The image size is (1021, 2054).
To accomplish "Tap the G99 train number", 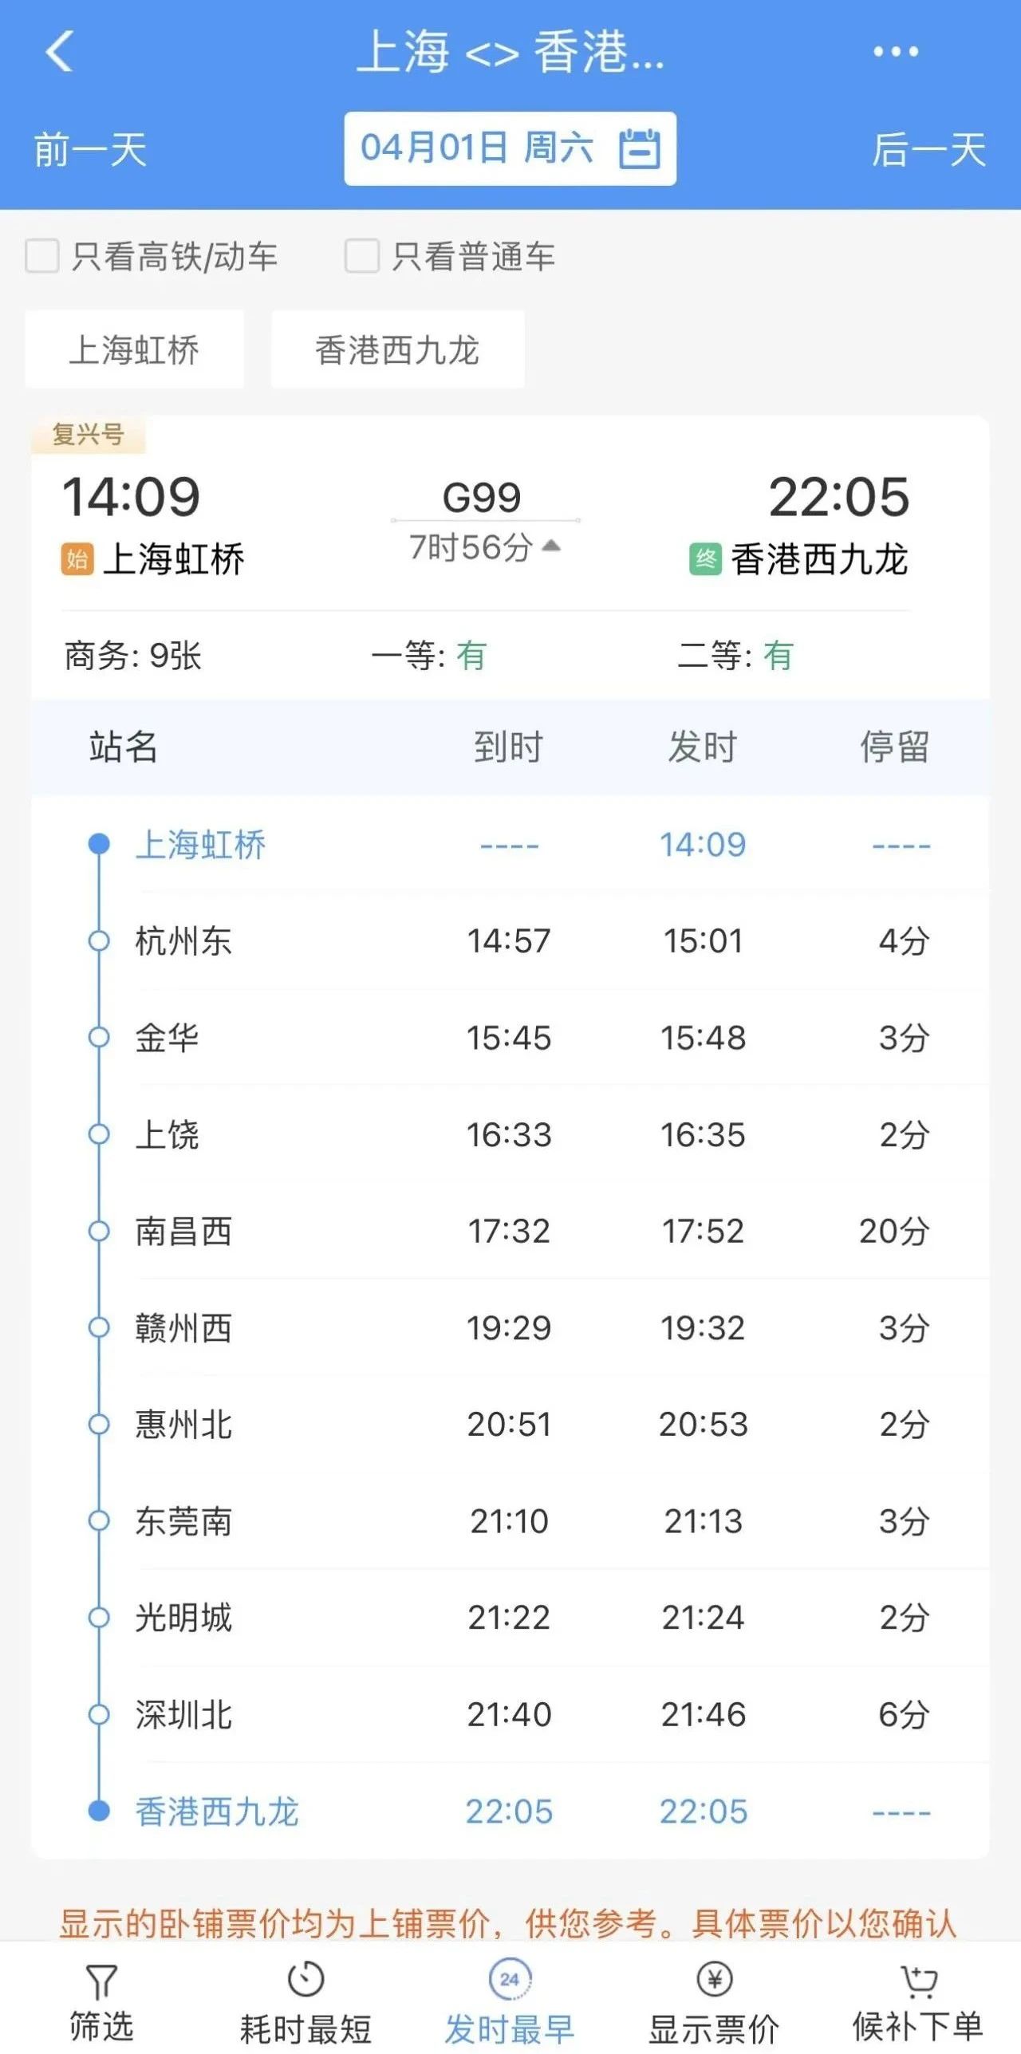I will coord(482,498).
